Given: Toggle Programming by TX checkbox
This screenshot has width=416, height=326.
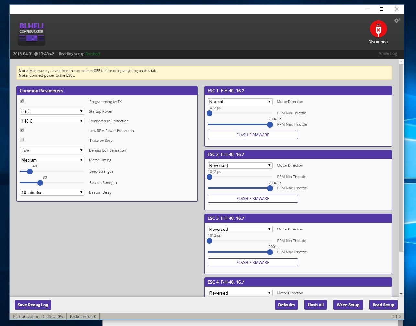Looking at the screenshot, I should tap(22, 101).
